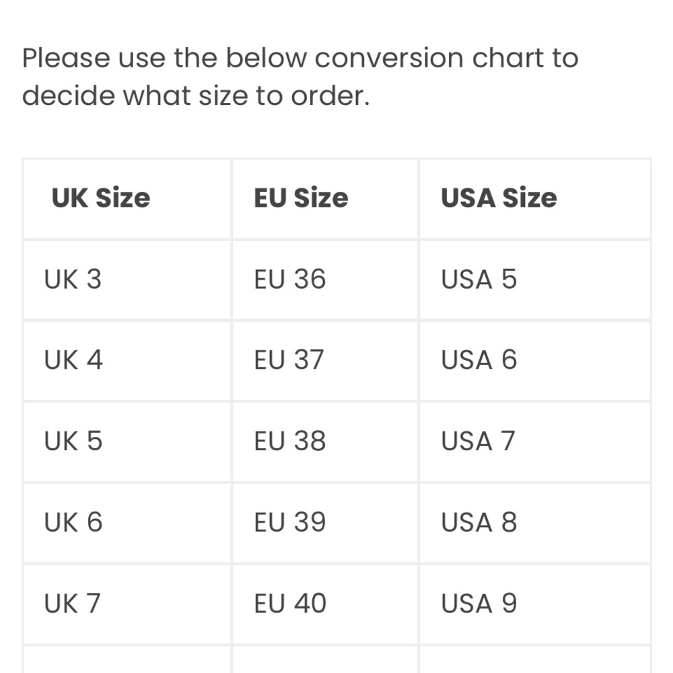Select the EU 40 cell
673x673 pixels.
pyautogui.click(x=325, y=604)
